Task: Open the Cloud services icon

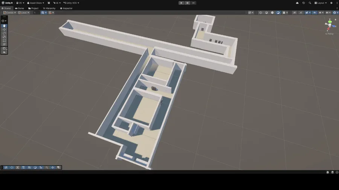Action: (297, 3)
